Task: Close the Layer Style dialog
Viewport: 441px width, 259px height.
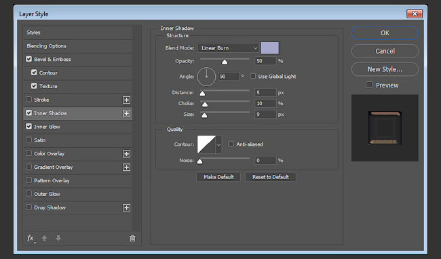Action: tap(415, 14)
